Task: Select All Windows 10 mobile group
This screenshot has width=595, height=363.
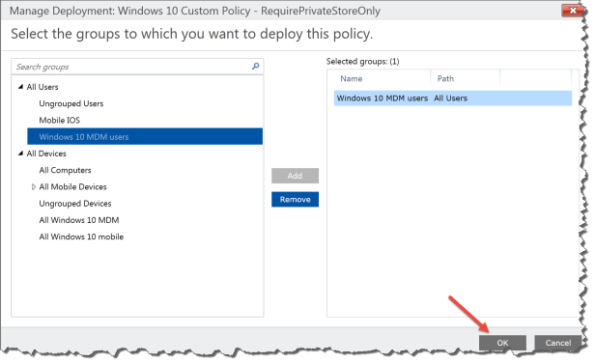Action: tap(81, 237)
